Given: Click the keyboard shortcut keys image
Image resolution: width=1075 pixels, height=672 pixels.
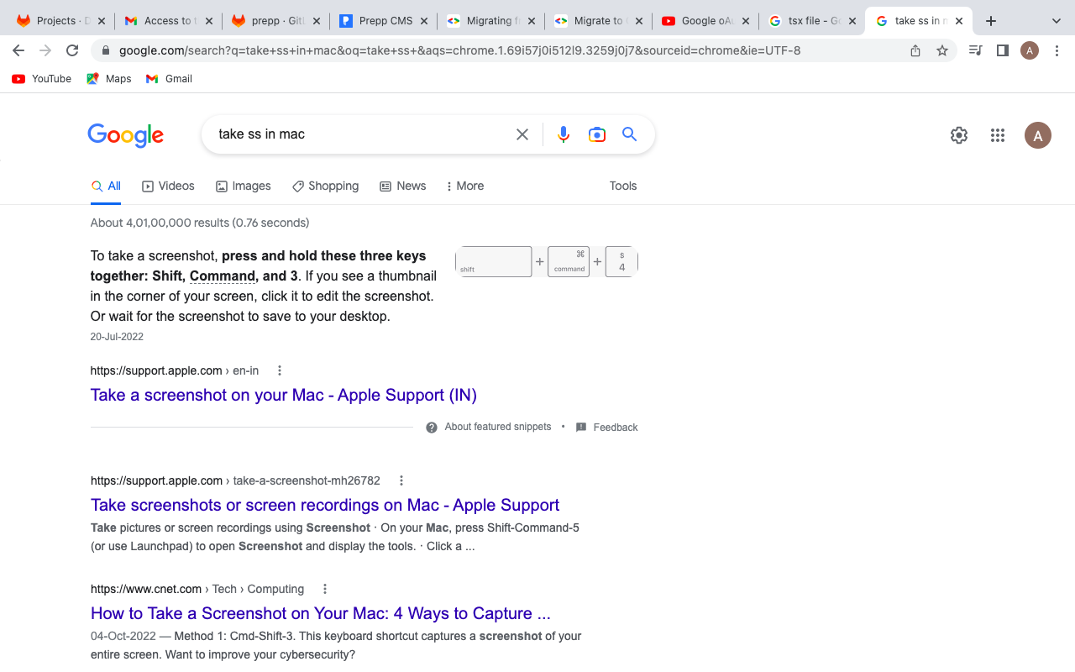Looking at the screenshot, I should [547, 261].
